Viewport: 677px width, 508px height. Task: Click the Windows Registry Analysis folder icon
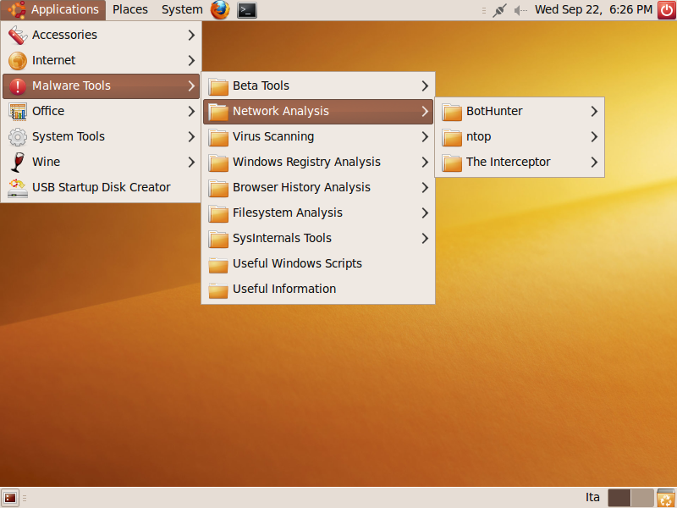click(218, 163)
